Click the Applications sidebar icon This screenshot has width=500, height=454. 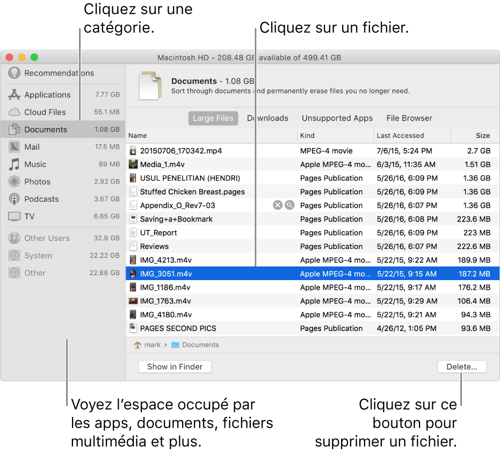(14, 94)
